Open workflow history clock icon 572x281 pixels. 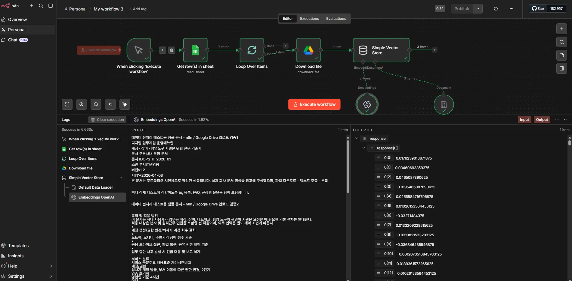pyautogui.click(x=496, y=9)
